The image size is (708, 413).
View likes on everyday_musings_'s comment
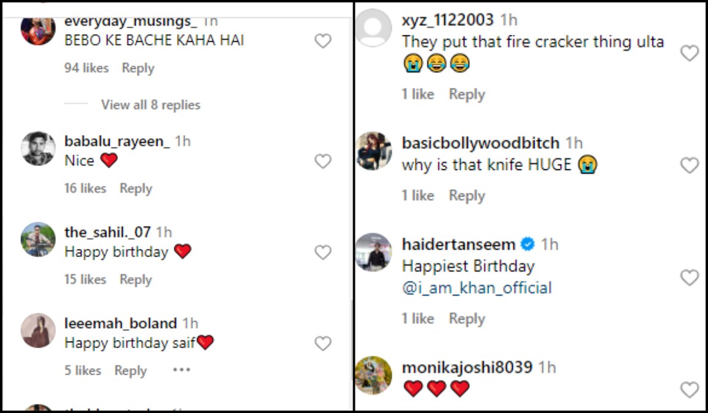pos(85,68)
